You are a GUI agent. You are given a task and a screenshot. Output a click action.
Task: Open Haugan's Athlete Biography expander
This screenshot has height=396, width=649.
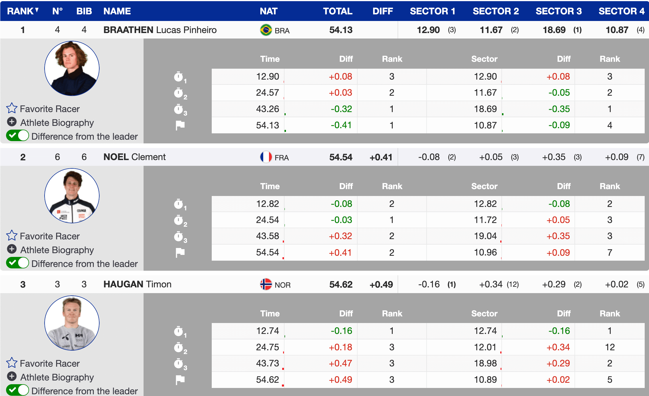(12, 376)
